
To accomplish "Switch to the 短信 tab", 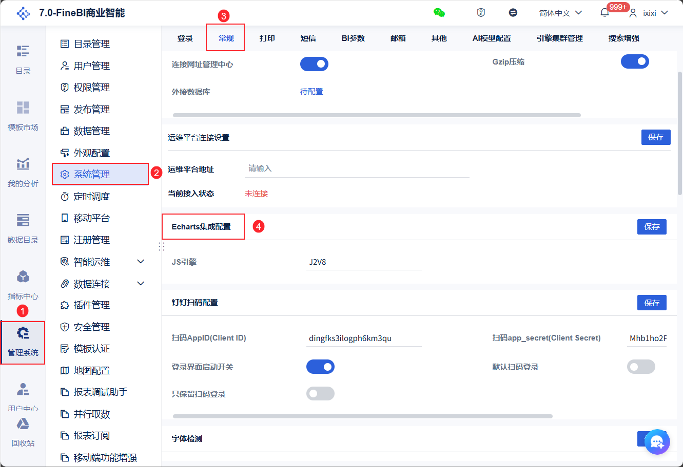I will pos(308,38).
